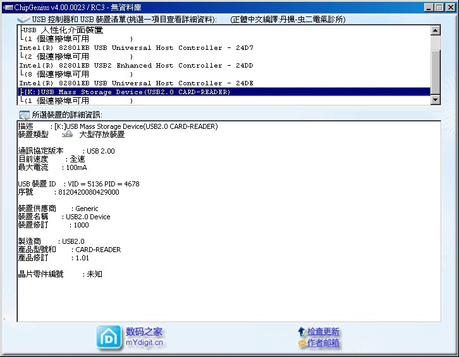Click the 產品型號和 CARD-READER line

coord(70,250)
